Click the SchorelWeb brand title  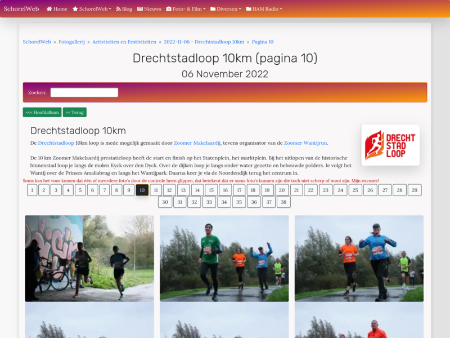coord(21,9)
